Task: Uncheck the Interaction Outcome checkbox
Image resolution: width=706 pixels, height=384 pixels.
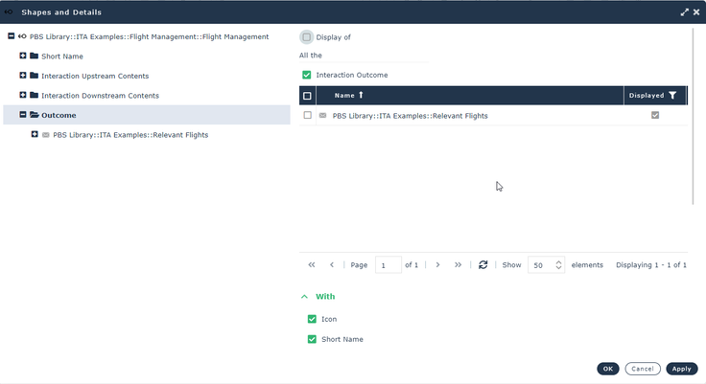Action: [307, 75]
